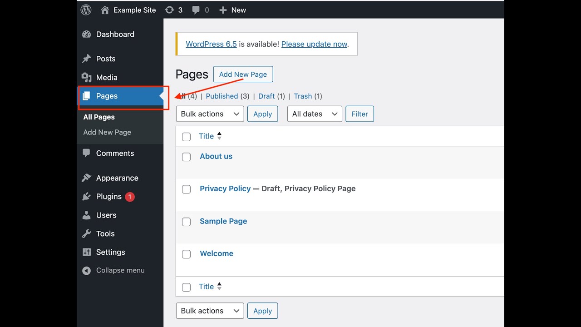
Task: Filter by Published pages
Action: 222,96
